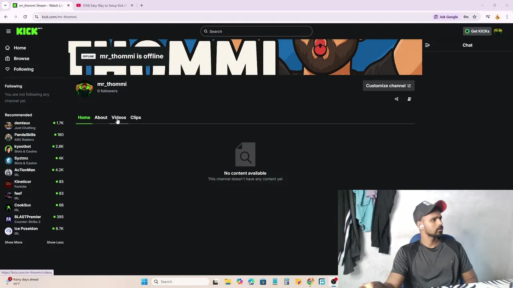Open OBS Studio from the taskbar
Viewport: 513px width, 288px height.
333,282
